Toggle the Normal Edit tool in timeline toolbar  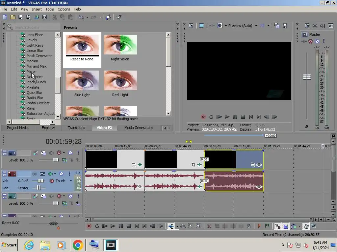[171, 226]
